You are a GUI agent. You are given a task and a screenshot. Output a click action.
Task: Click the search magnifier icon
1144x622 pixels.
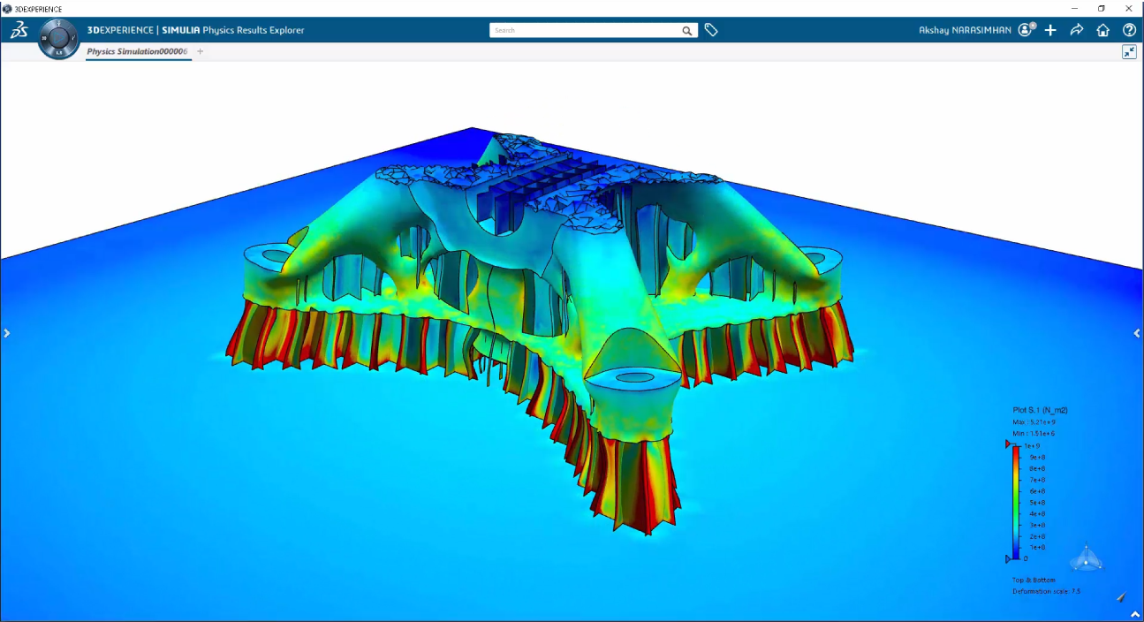click(687, 31)
